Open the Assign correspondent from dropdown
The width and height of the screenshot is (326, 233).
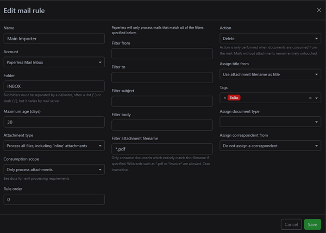point(270,146)
